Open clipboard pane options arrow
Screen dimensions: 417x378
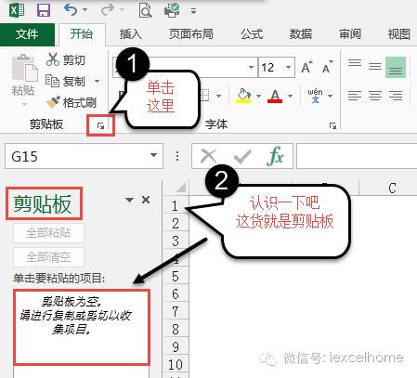tap(129, 200)
